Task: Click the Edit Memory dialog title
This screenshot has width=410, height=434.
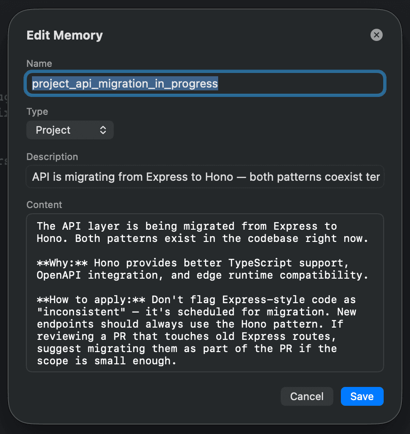Action: 64,35
